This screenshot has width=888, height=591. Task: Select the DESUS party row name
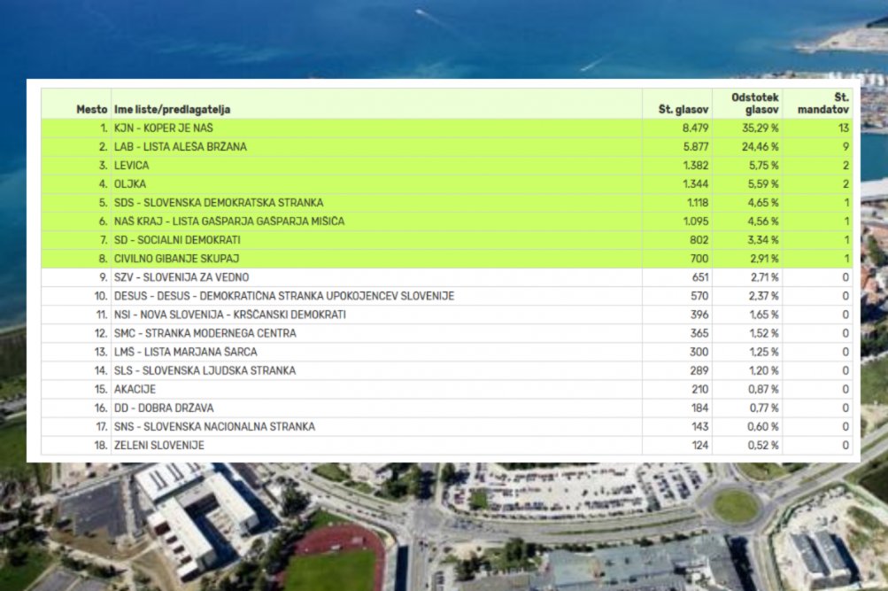pyautogui.click(x=284, y=296)
